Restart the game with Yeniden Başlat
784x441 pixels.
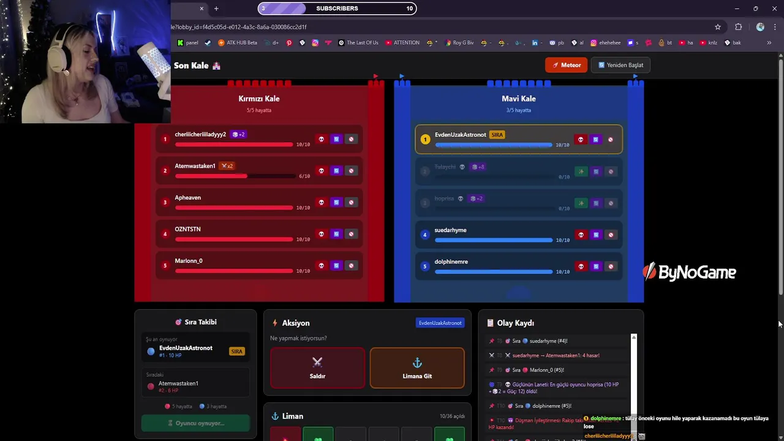tap(620, 65)
